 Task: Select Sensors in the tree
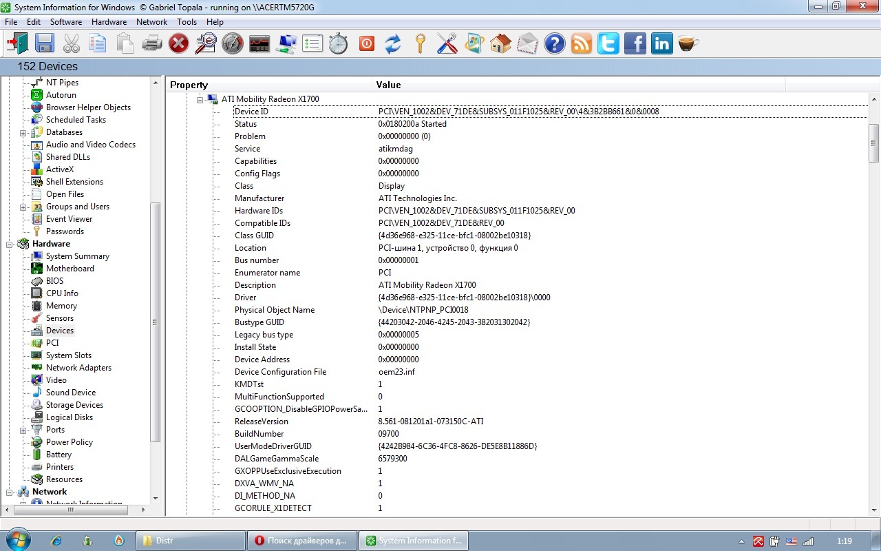(60, 318)
